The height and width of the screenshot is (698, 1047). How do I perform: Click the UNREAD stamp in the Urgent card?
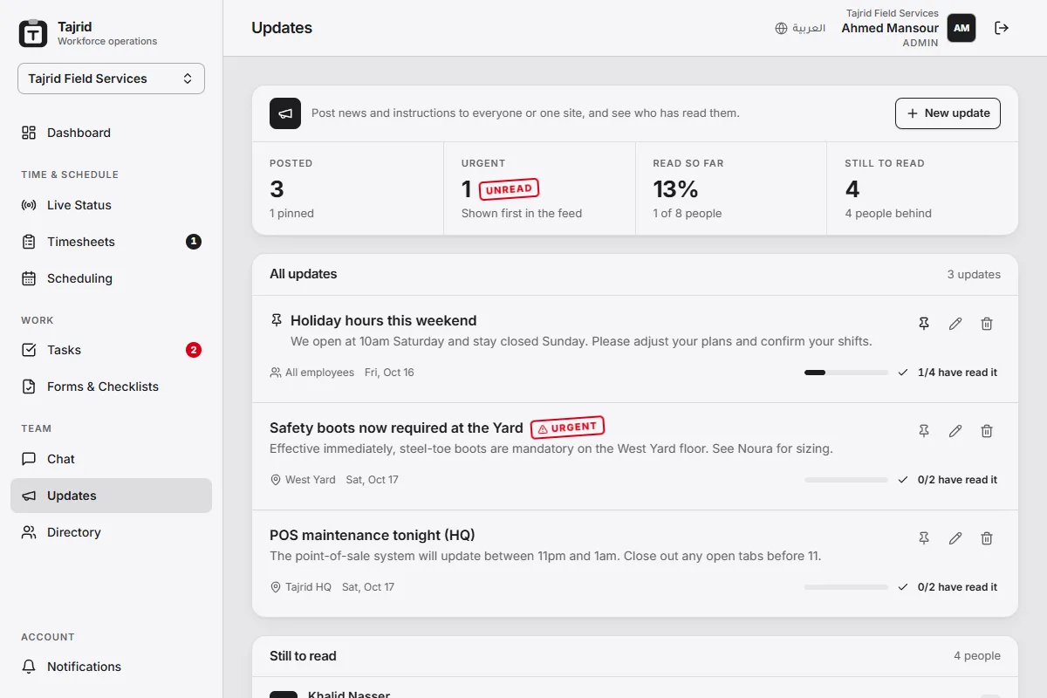[x=509, y=189]
